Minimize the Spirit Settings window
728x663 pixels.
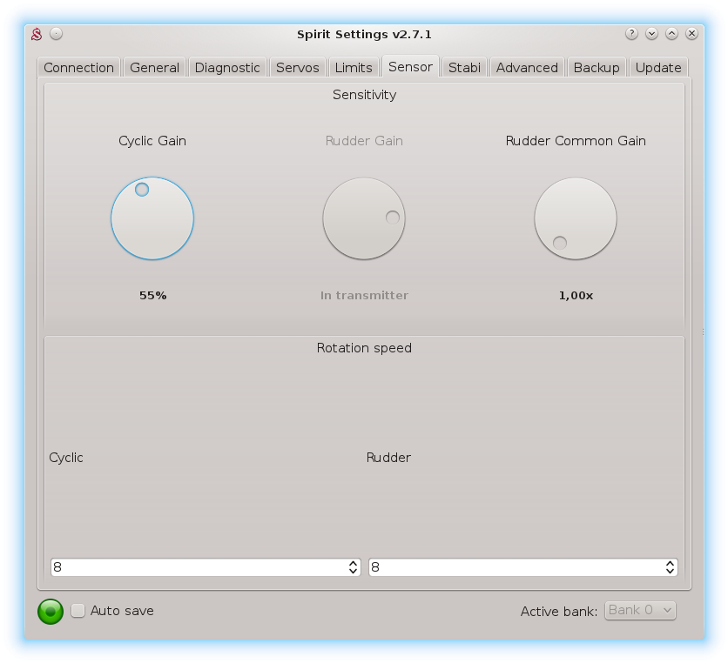coord(652,34)
